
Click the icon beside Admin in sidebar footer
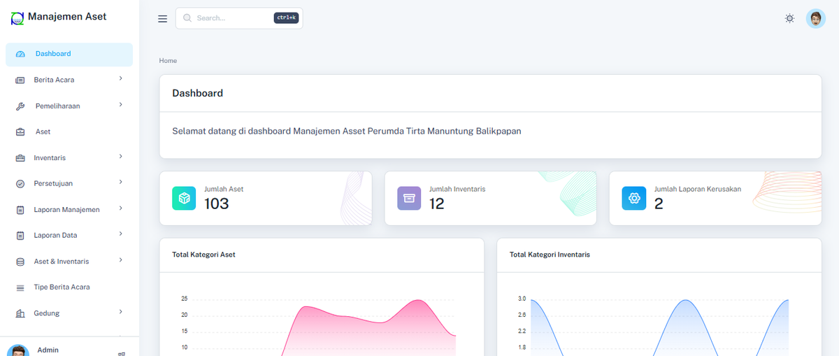coord(122,353)
